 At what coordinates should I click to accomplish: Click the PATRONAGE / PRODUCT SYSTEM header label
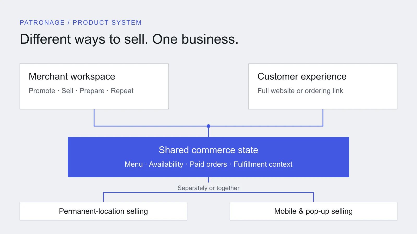(x=81, y=23)
